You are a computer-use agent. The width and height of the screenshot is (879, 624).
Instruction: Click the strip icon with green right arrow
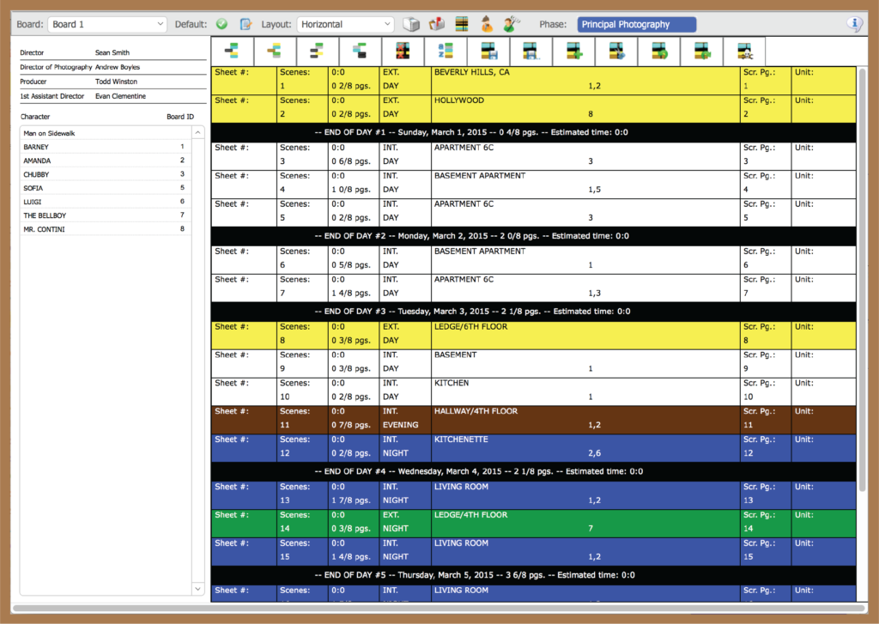[701, 51]
